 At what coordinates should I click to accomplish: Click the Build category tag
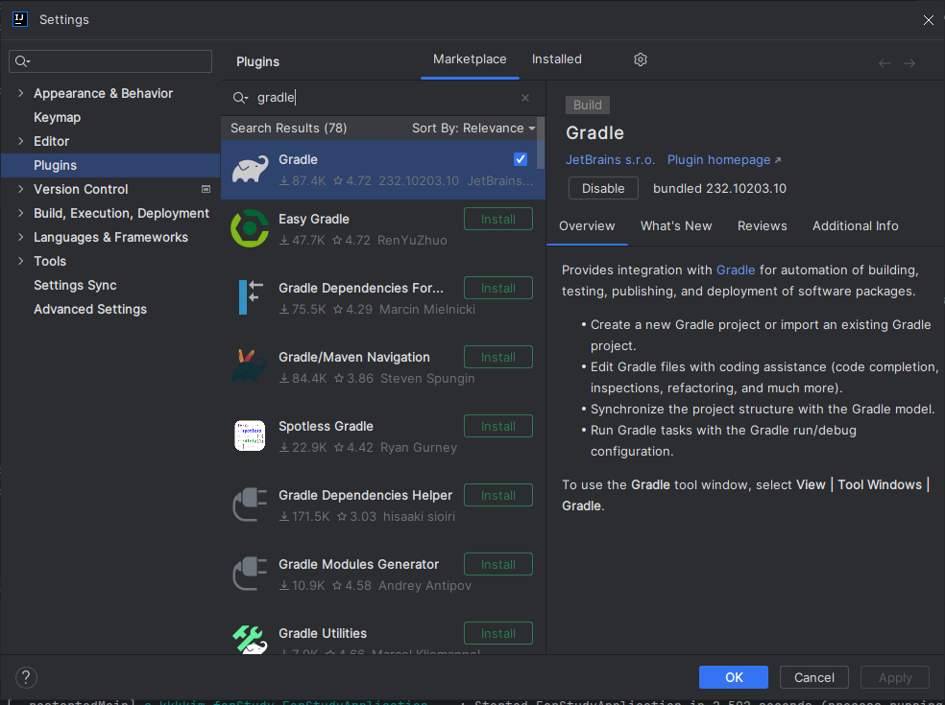(587, 105)
